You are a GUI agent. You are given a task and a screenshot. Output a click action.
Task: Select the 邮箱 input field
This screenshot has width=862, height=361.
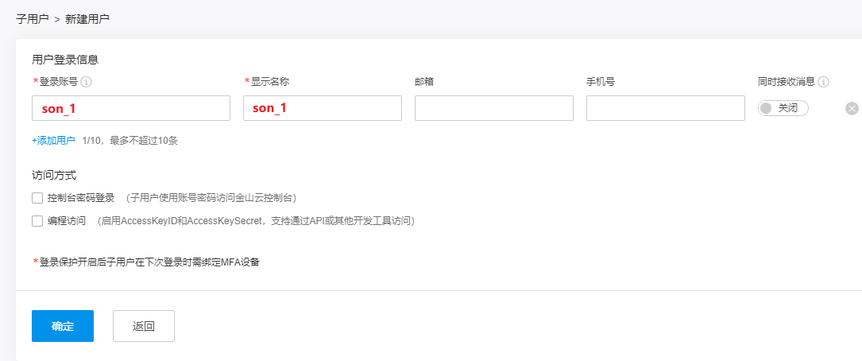coord(494,108)
